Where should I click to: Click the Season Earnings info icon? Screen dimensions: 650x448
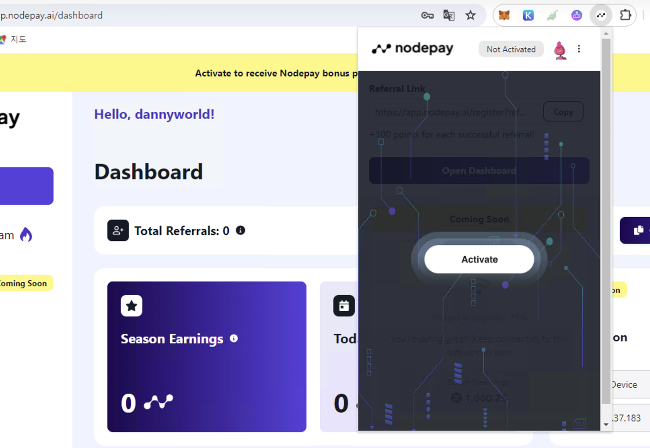pos(234,339)
